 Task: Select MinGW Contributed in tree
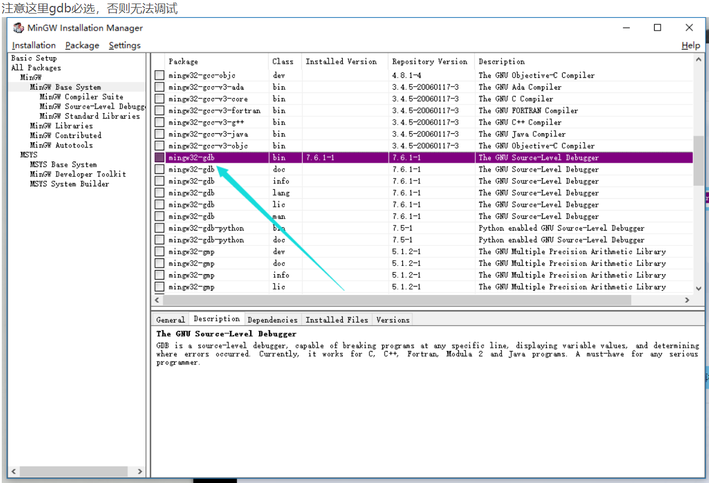click(65, 135)
